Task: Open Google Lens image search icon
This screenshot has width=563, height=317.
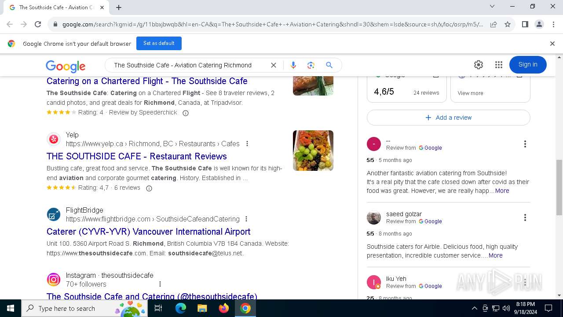Action: [311, 65]
